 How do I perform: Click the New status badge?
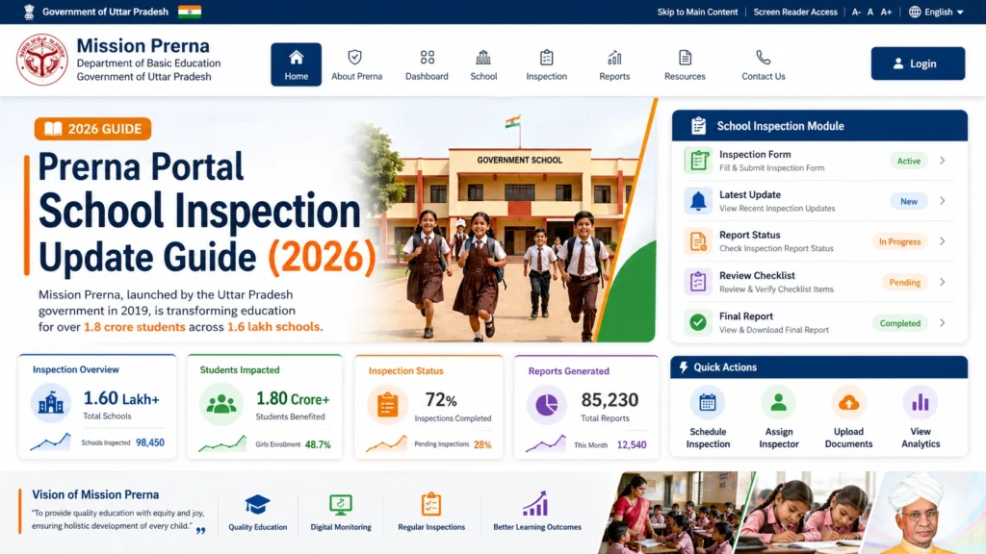(x=909, y=201)
